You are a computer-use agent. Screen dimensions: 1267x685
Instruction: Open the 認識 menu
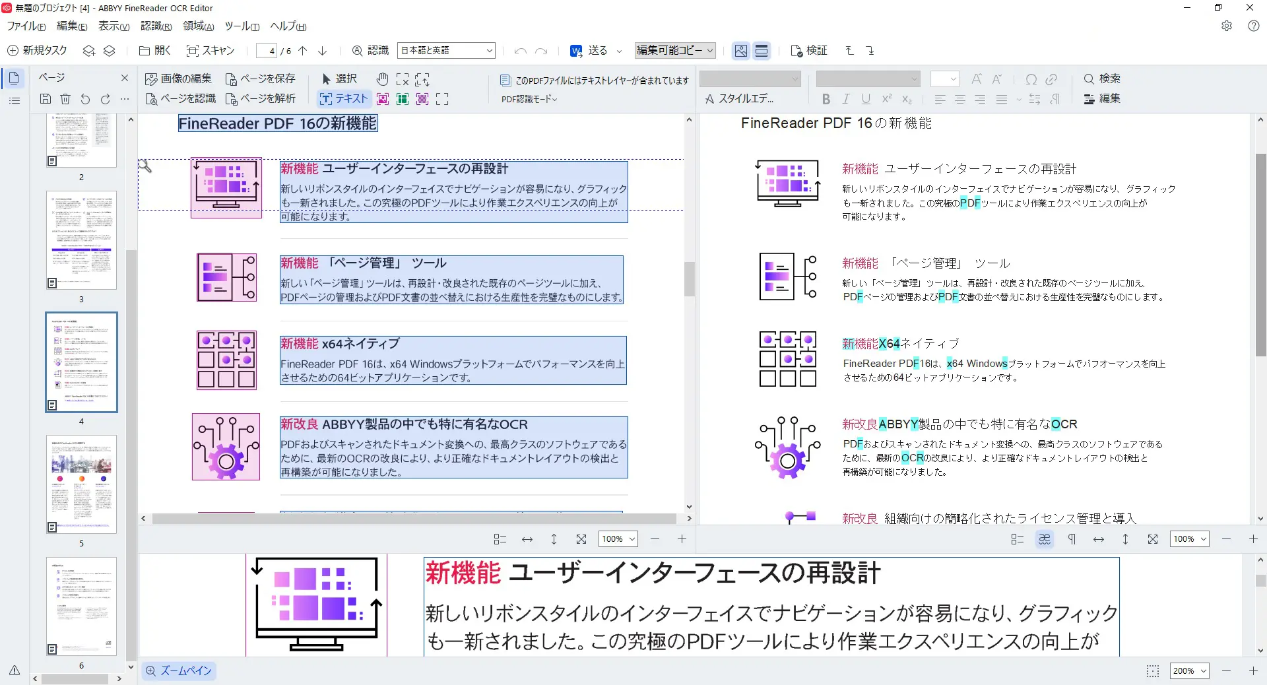(156, 26)
